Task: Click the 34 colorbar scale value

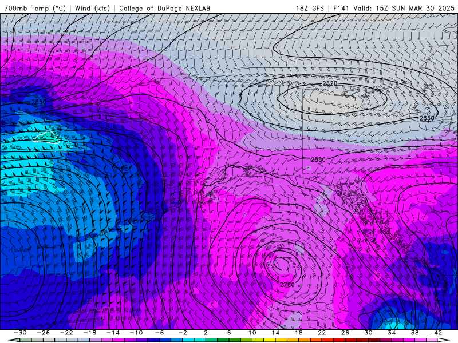Action: [x=392, y=333]
